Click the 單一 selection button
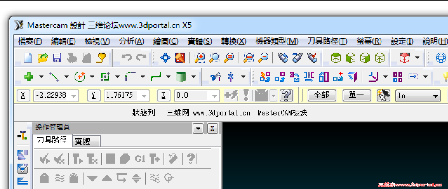This screenshot has width=448, height=189. click(357, 95)
